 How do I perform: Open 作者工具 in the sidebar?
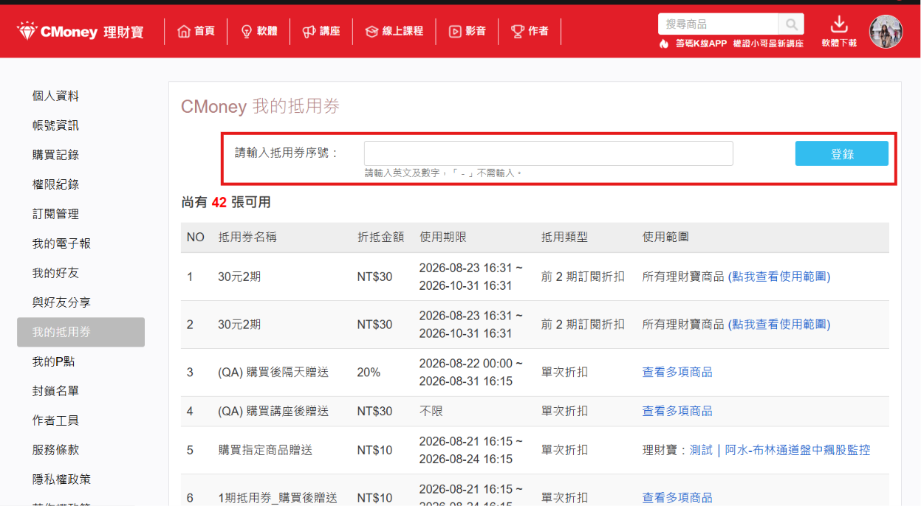click(x=55, y=420)
